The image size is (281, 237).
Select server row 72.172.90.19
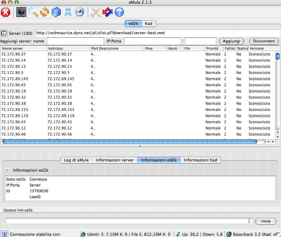(138, 91)
